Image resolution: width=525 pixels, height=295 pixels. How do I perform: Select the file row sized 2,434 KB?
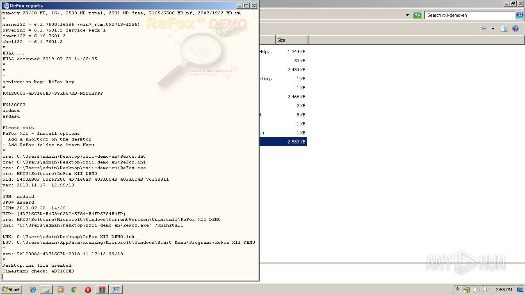[283, 70]
